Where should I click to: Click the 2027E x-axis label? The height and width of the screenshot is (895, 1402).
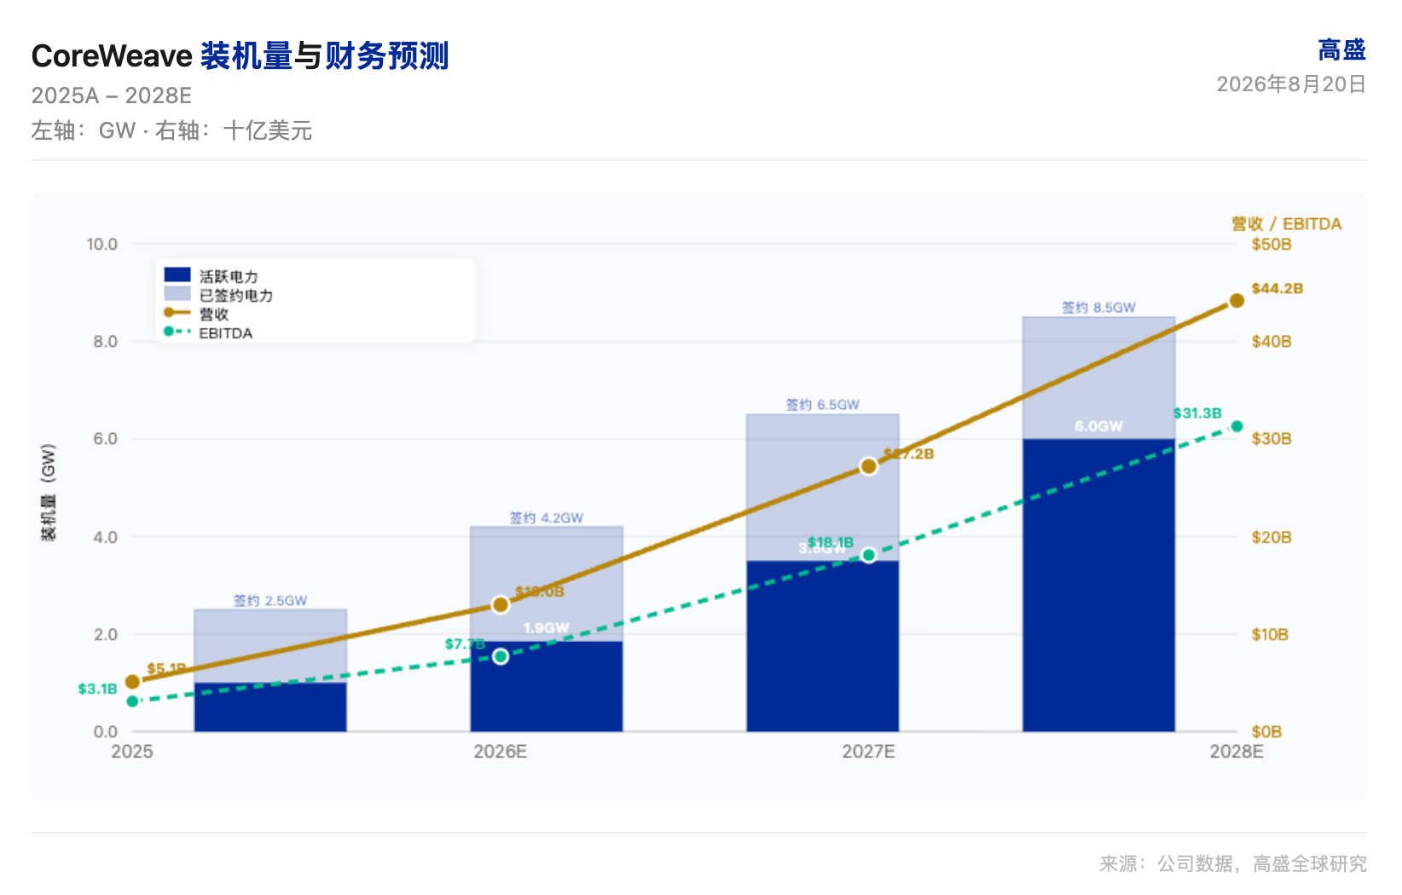(x=869, y=751)
